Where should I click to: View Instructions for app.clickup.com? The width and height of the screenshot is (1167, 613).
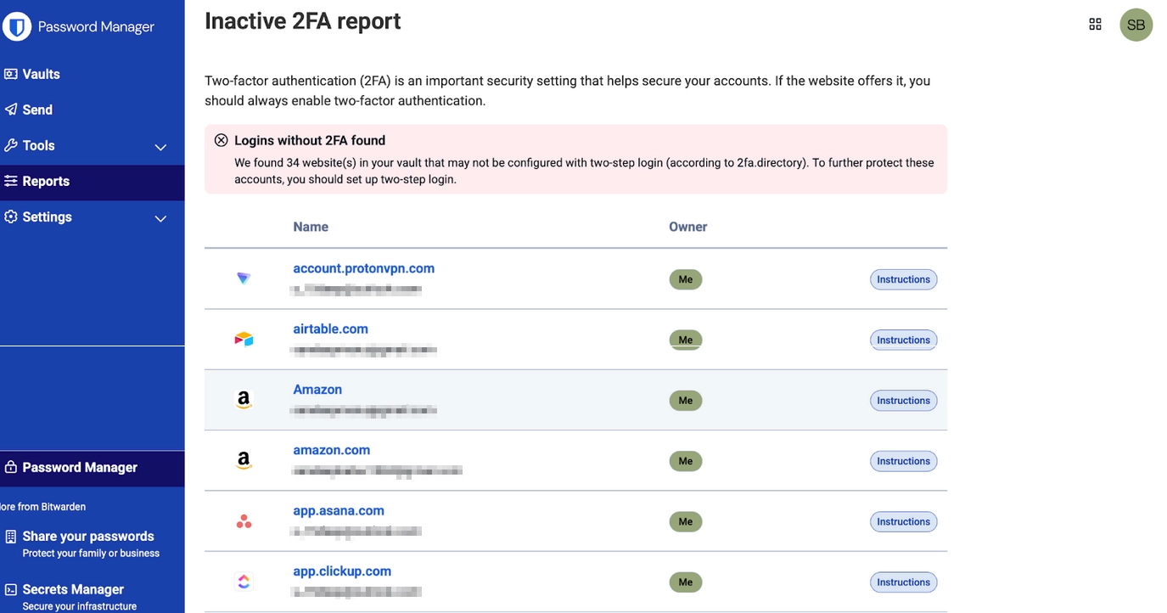point(903,582)
